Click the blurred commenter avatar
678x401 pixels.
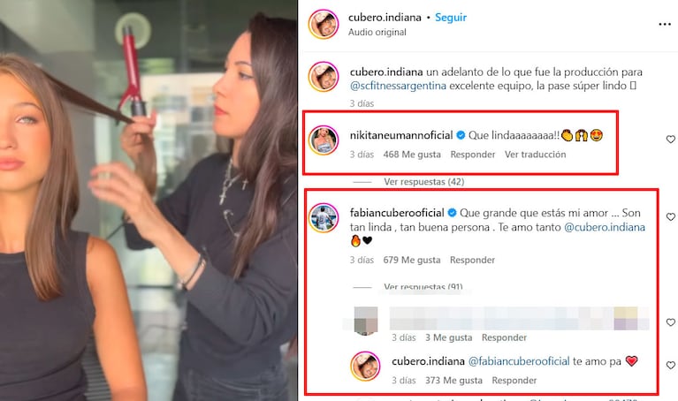point(366,321)
